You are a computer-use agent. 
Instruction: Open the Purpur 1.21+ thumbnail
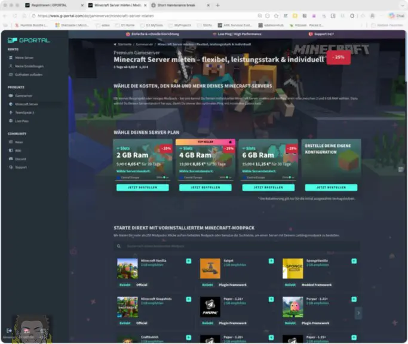coord(293,307)
